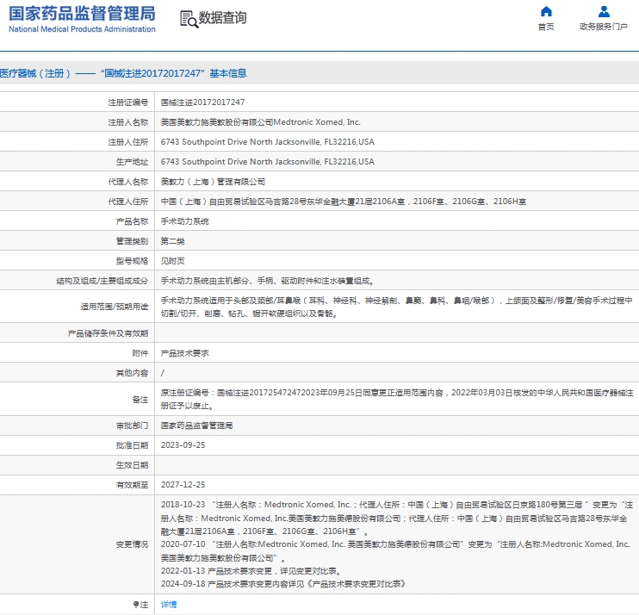Screen dimensions: 639x615
Task: Click the 管理类别 label
Action: pos(132,241)
